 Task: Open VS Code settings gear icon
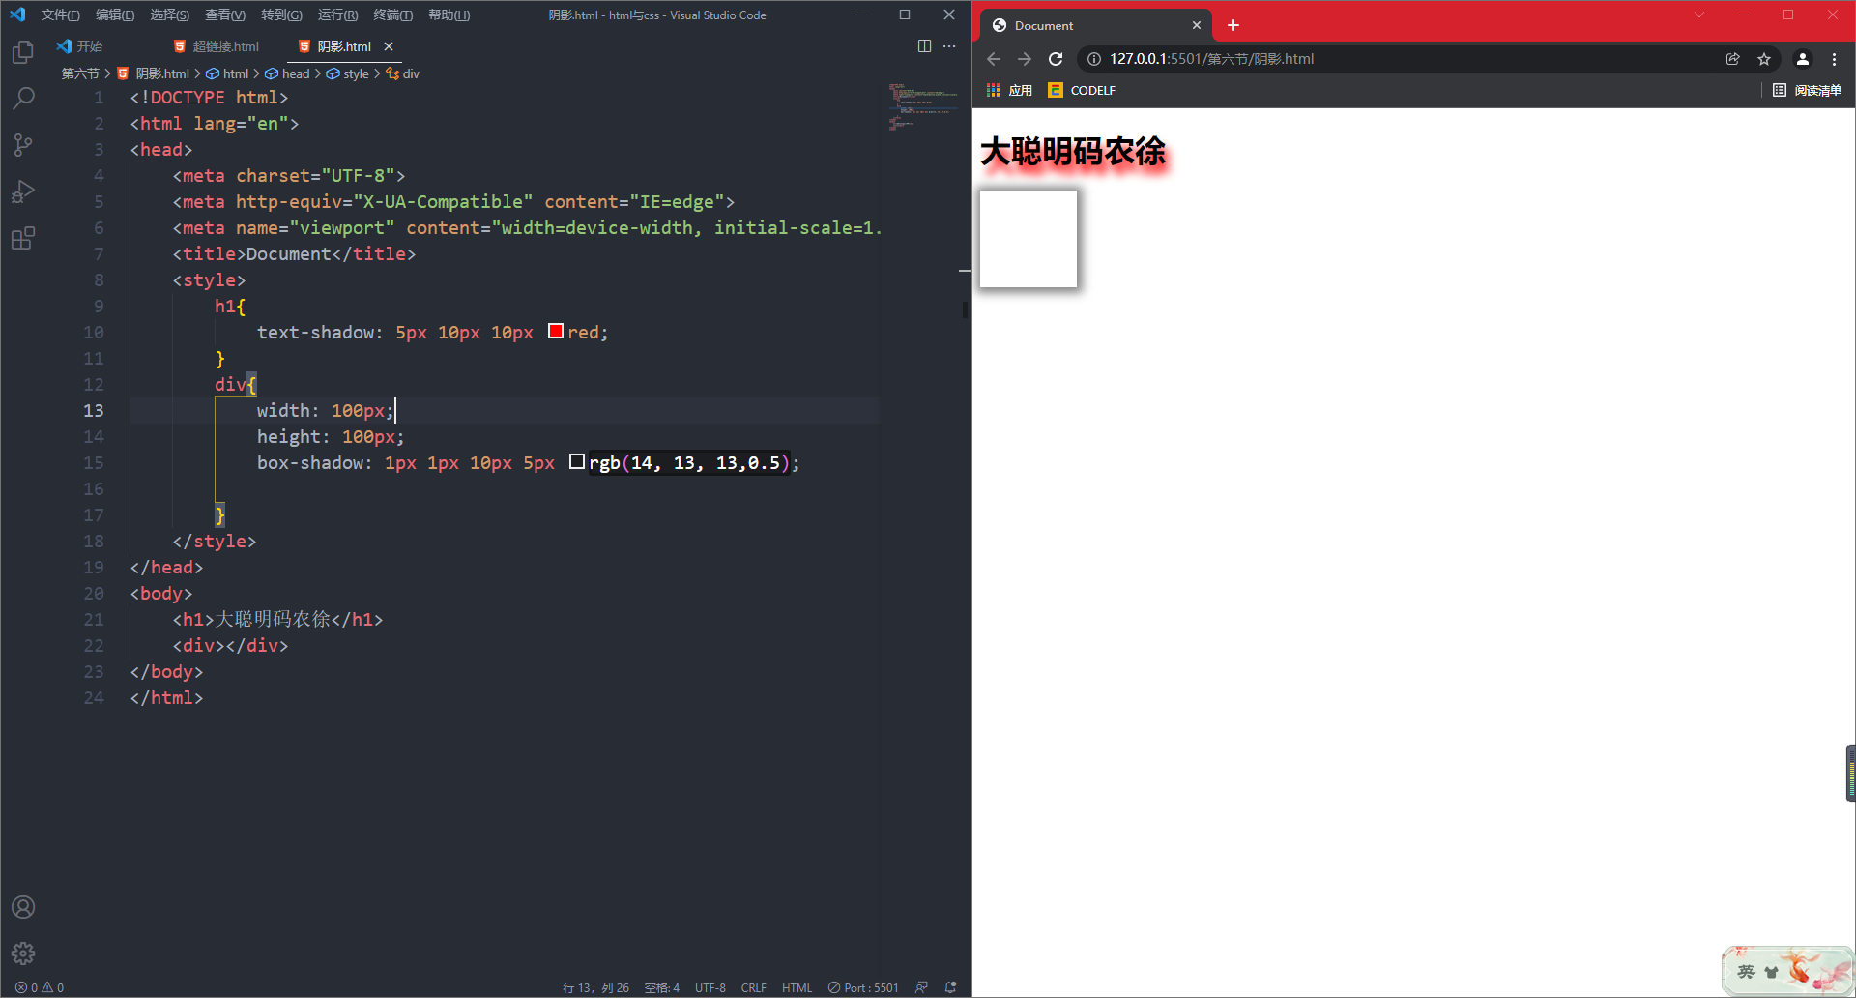(22, 954)
